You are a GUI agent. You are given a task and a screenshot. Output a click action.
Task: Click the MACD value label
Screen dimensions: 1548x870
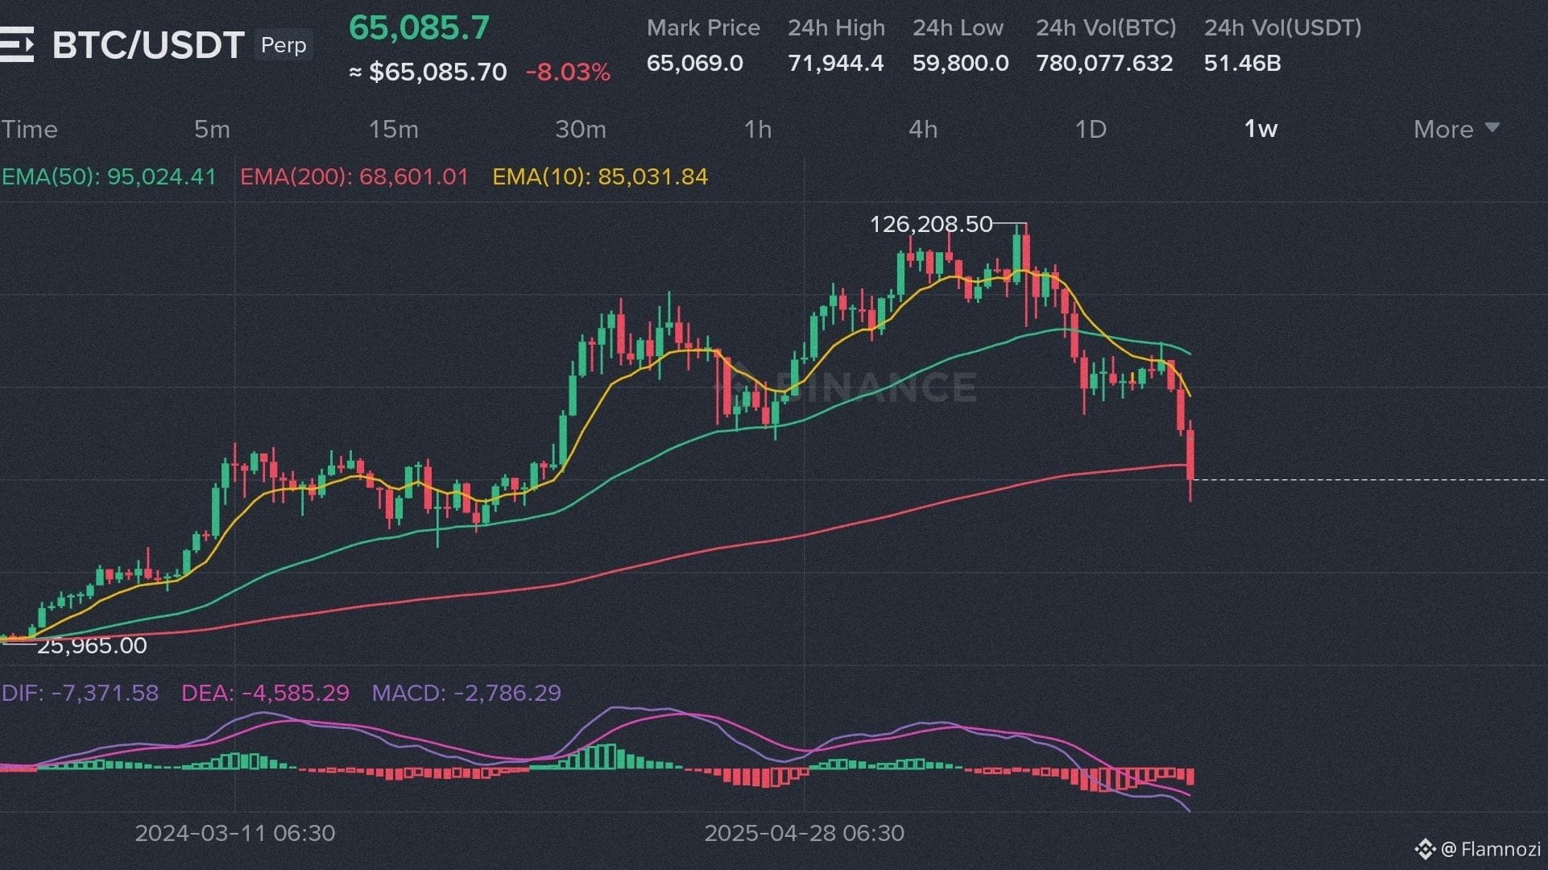click(x=466, y=693)
